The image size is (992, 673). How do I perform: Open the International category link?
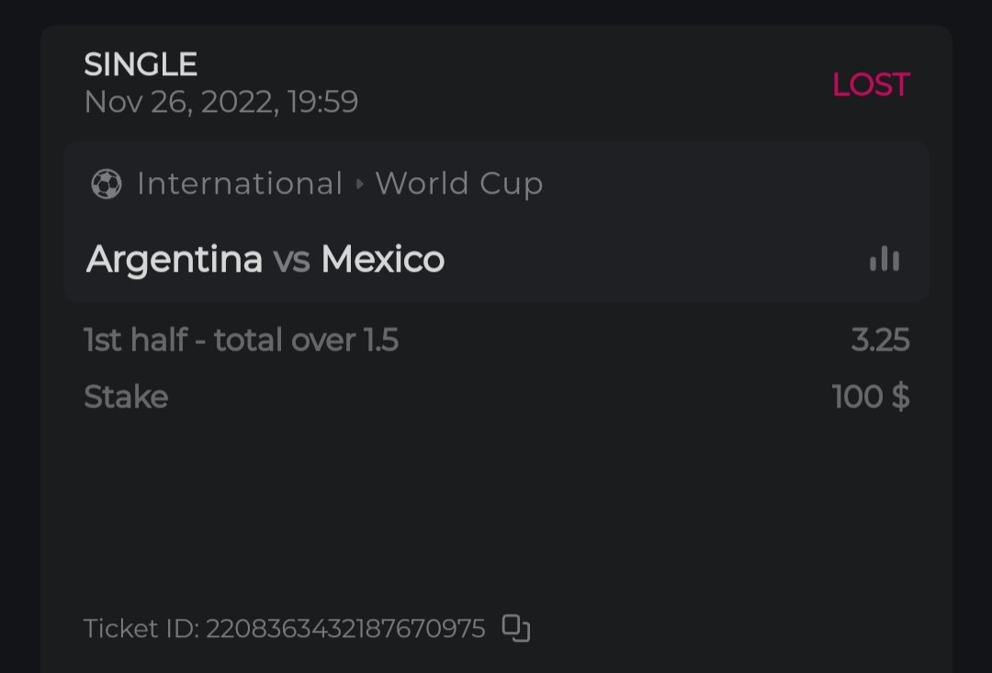(239, 184)
